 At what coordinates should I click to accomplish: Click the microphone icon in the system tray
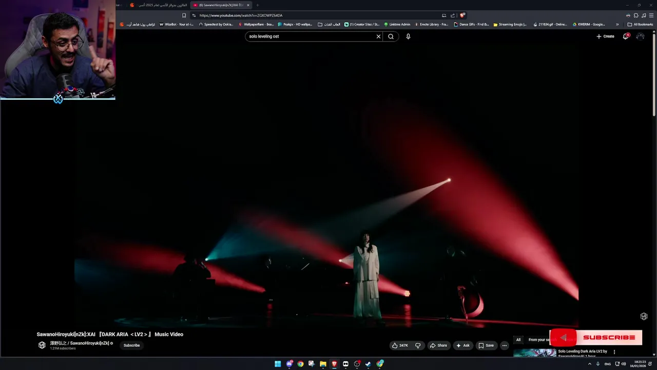click(x=598, y=364)
